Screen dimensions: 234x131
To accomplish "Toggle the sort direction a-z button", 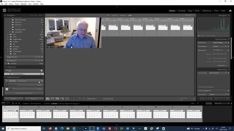I will tap(80, 99).
